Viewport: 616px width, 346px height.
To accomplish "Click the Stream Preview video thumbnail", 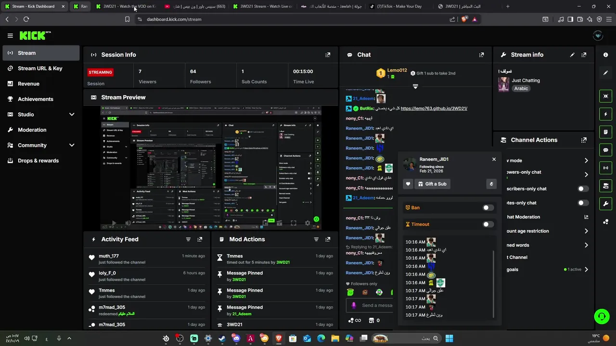I will coord(211,168).
